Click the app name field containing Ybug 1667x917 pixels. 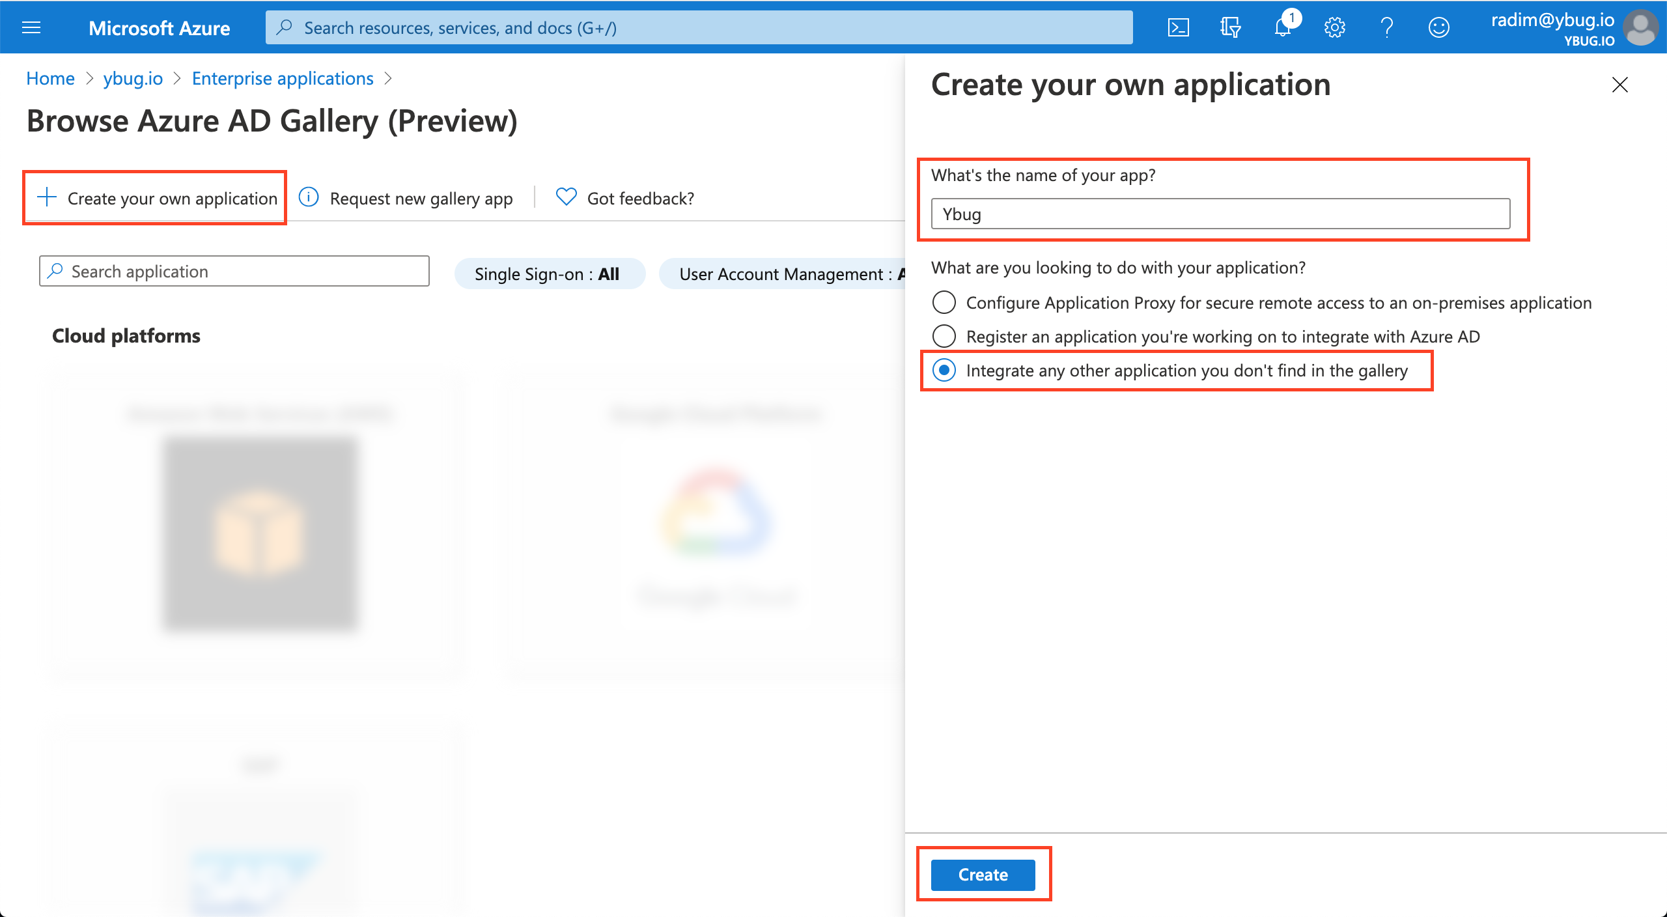(x=1220, y=214)
